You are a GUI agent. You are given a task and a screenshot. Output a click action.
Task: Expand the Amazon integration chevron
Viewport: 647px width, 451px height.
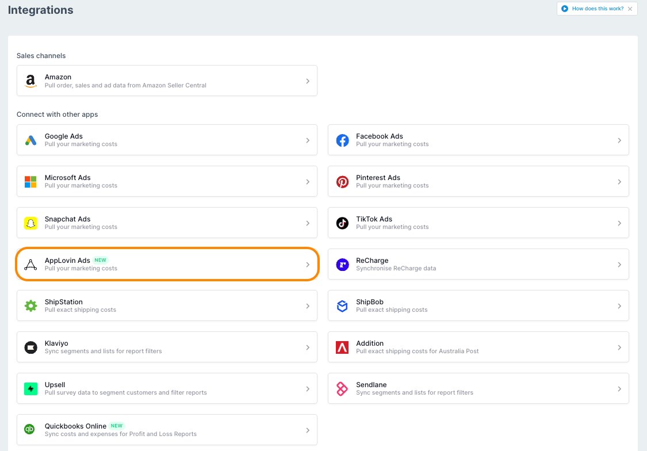click(x=308, y=81)
